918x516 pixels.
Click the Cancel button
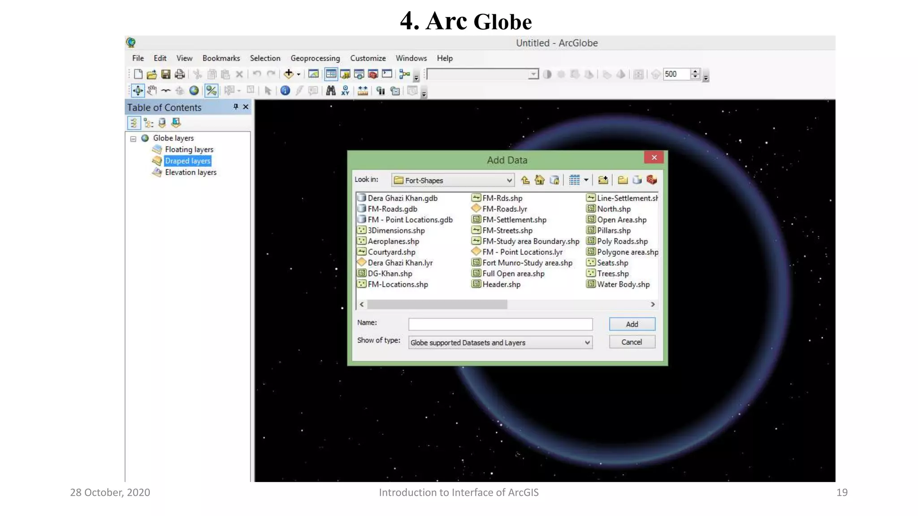coord(632,342)
